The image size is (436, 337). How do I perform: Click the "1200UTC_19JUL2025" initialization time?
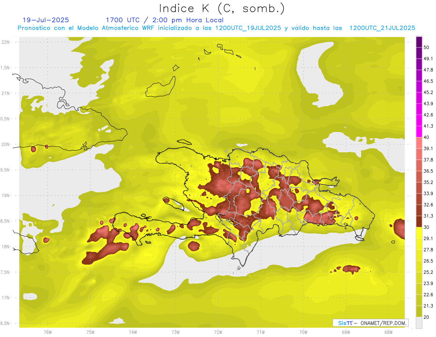click(x=248, y=28)
